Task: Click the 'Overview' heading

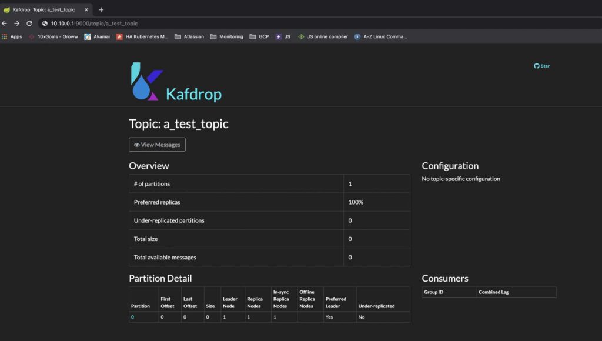Action: point(149,166)
